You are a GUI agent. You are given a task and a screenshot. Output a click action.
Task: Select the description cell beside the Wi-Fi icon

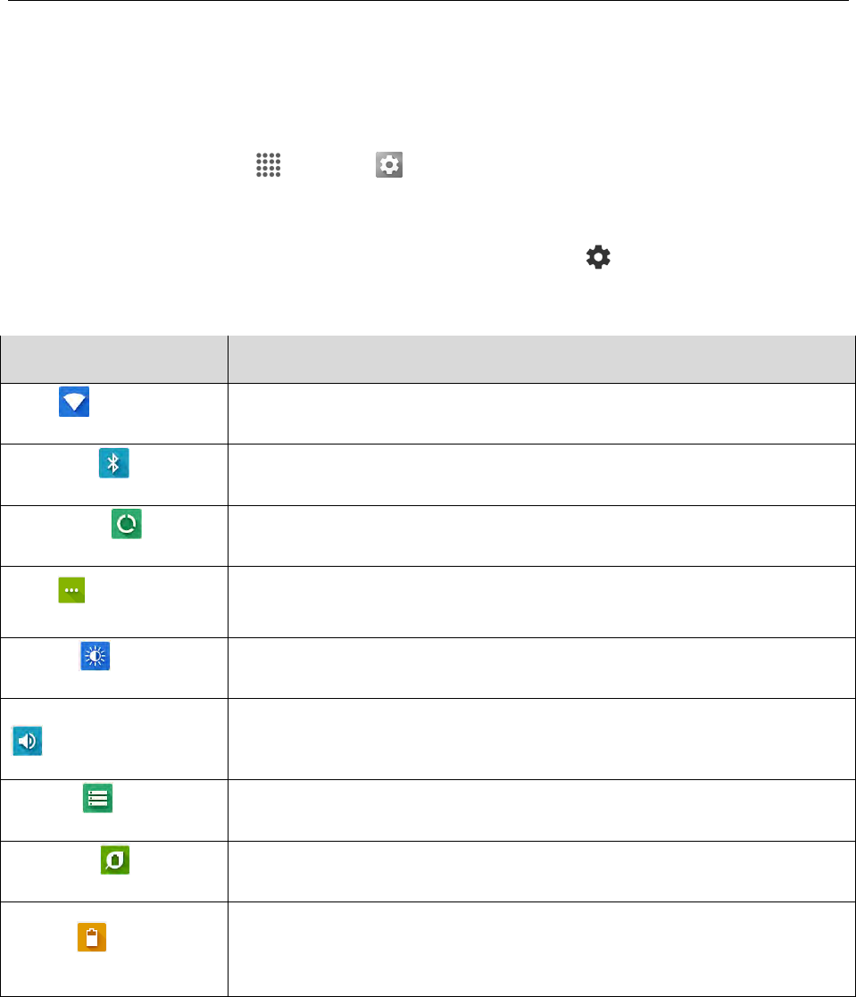(x=542, y=413)
